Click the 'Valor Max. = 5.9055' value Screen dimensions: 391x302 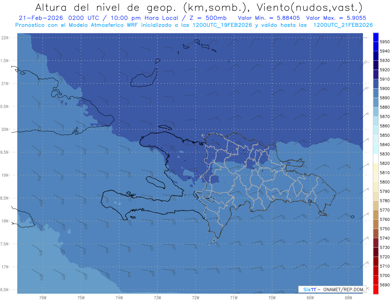(x=337, y=18)
